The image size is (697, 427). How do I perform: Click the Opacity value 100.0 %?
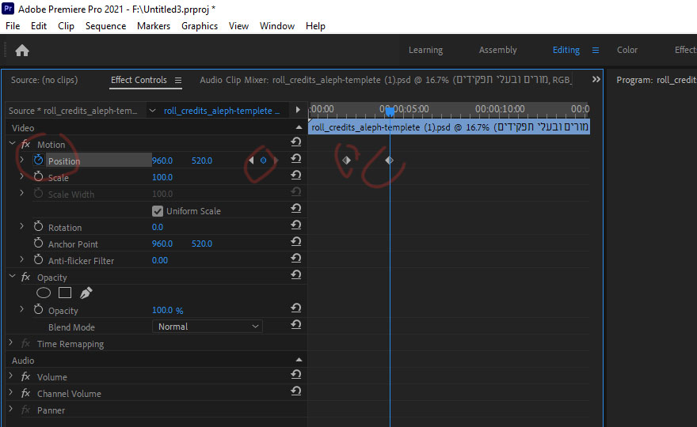point(167,311)
